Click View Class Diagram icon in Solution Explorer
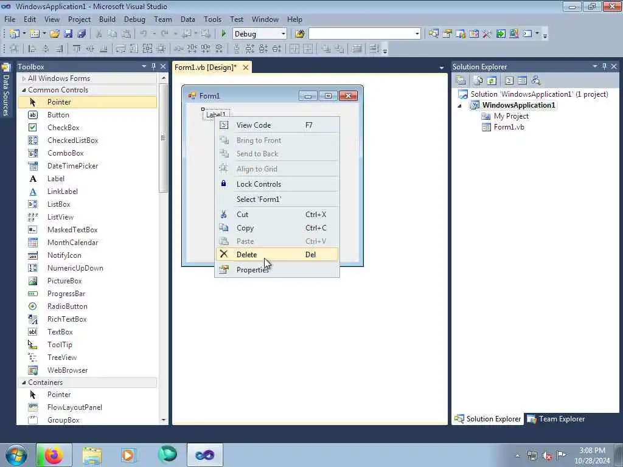This screenshot has height=467, width=623. 535,81
